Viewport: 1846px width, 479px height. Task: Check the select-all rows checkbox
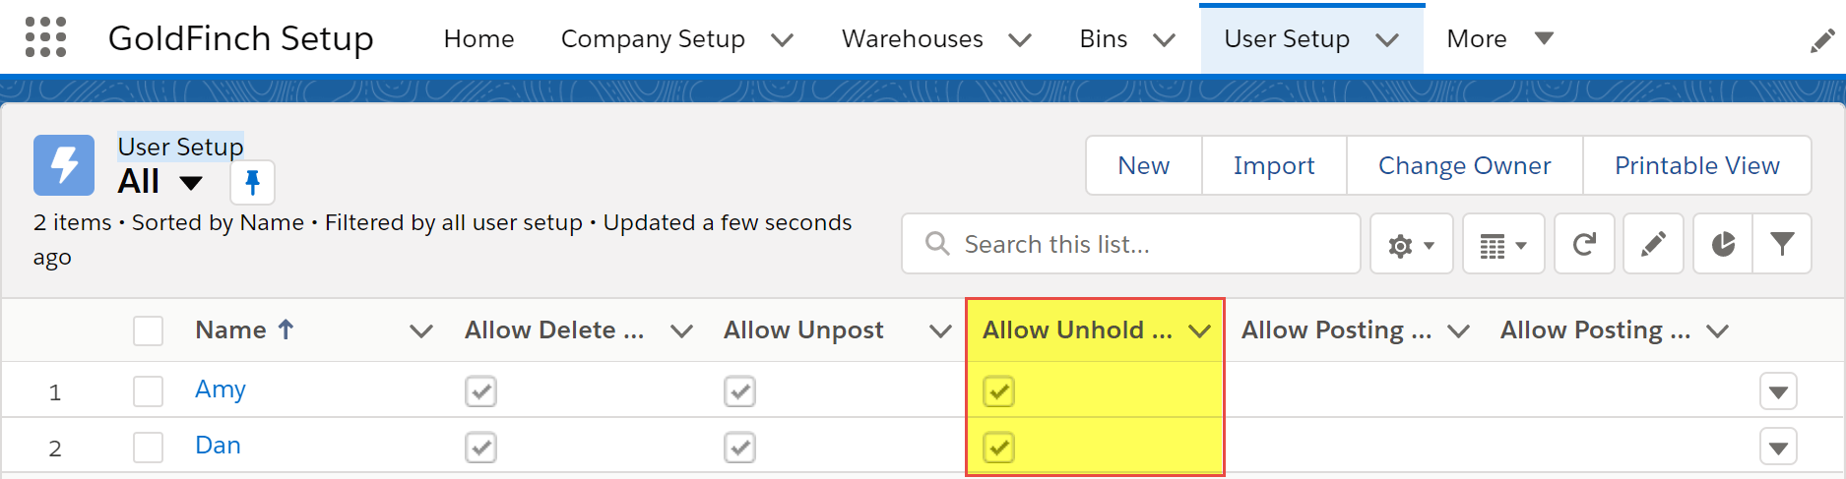click(x=148, y=330)
